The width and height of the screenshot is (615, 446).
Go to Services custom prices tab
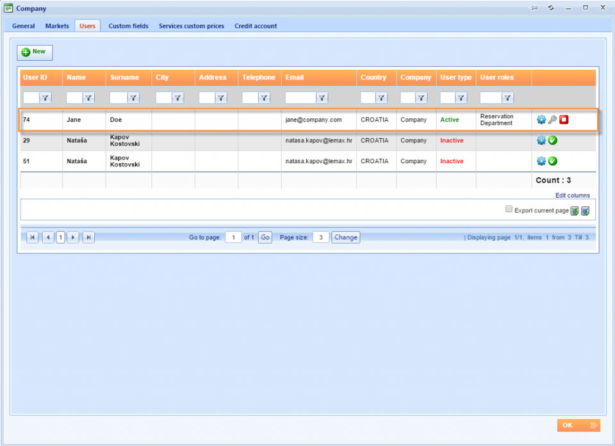point(192,26)
